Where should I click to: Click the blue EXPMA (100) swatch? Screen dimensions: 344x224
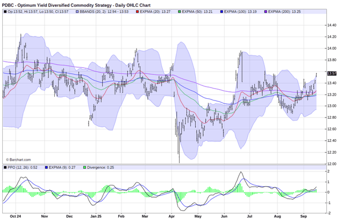(222, 12)
